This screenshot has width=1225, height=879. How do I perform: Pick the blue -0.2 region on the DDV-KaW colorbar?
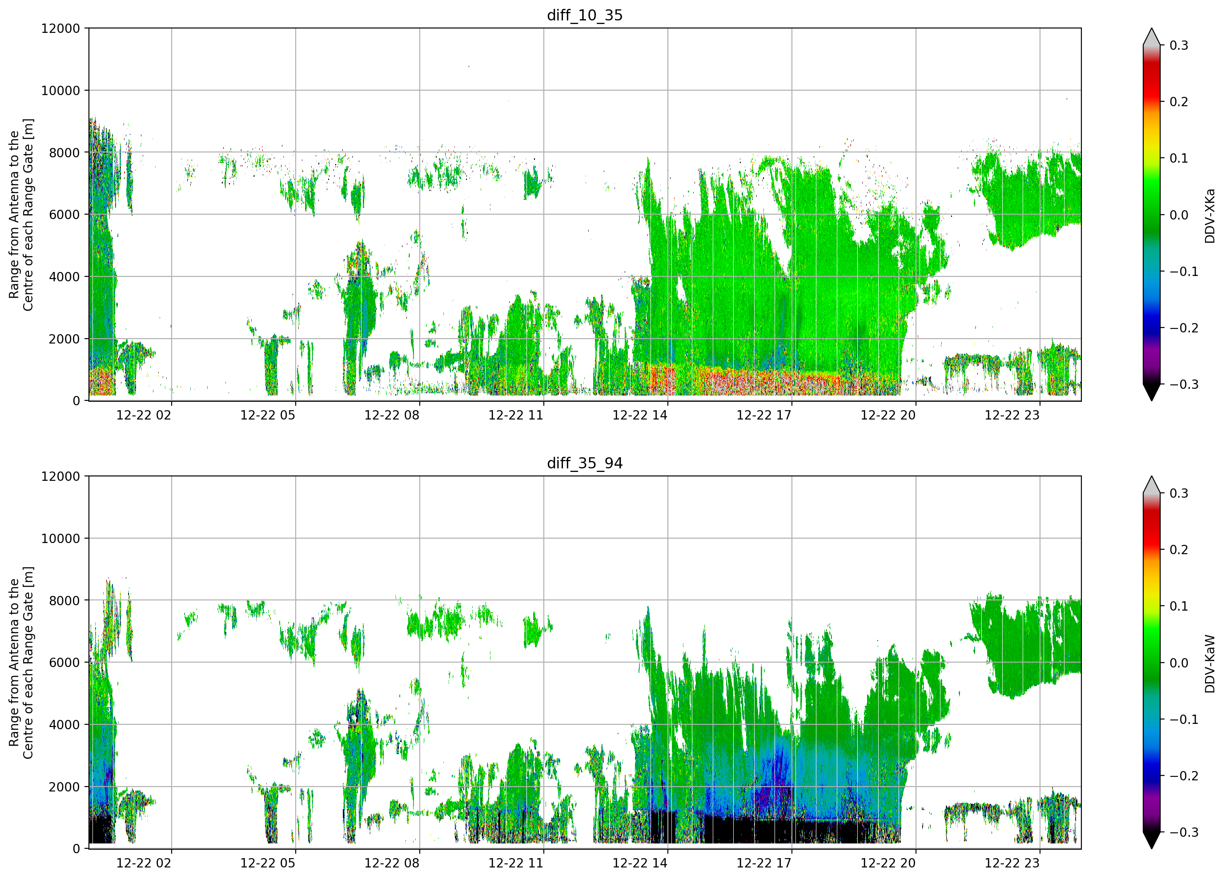click(x=1151, y=775)
